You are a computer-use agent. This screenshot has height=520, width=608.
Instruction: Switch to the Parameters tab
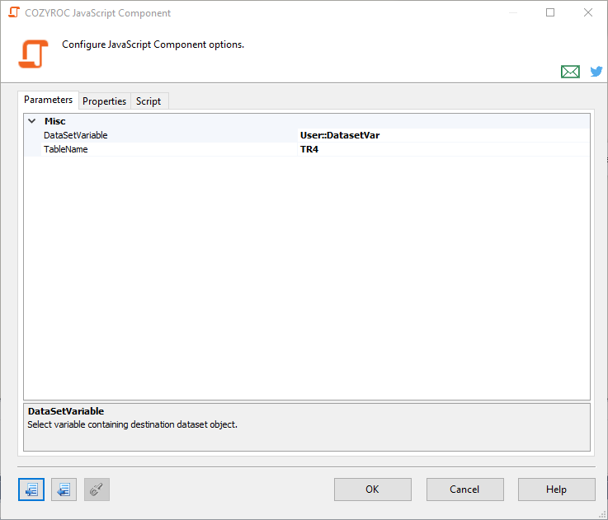48,100
